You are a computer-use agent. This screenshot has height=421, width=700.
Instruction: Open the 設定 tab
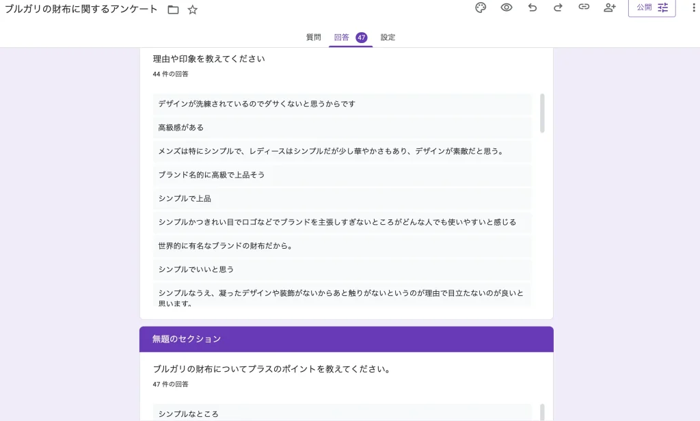coord(388,37)
